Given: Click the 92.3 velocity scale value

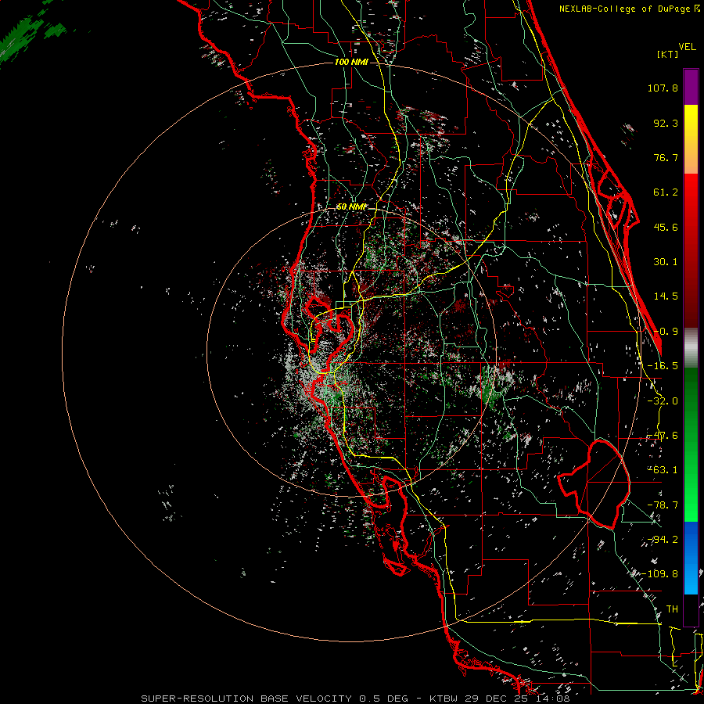Looking at the screenshot, I should point(666,123).
